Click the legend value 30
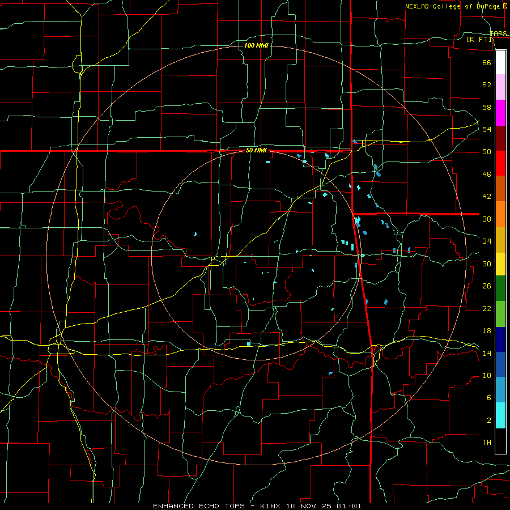The image size is (510, 510). [487, 263]
